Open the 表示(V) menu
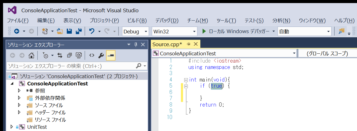This screenshot has height=131, width=357. 72,21
